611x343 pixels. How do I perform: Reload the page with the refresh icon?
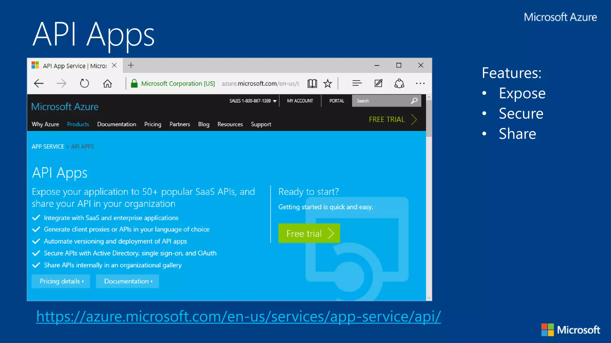84,83
